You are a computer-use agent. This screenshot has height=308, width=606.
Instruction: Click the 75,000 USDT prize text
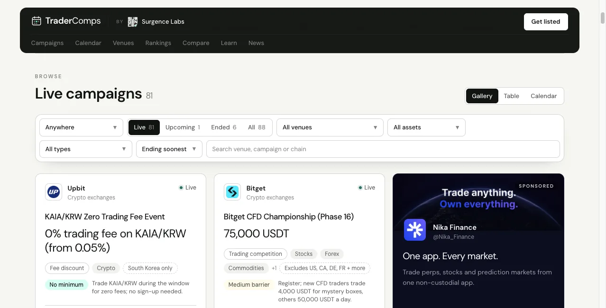(257, 234)
